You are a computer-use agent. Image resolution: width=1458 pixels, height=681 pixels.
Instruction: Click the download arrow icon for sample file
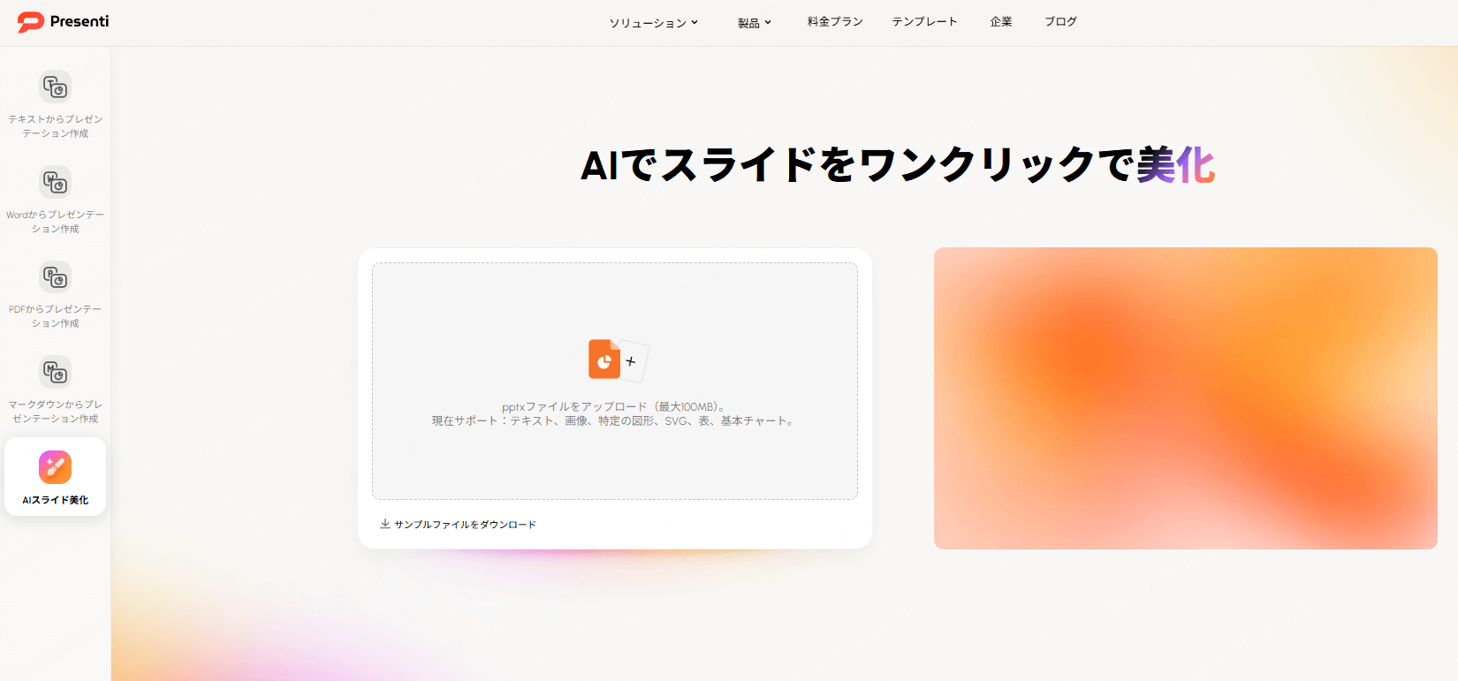(385, 524)
